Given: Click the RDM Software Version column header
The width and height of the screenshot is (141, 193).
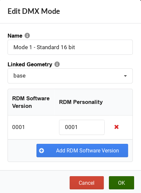Looking at the screenshot, I should (x=31, y=102).
